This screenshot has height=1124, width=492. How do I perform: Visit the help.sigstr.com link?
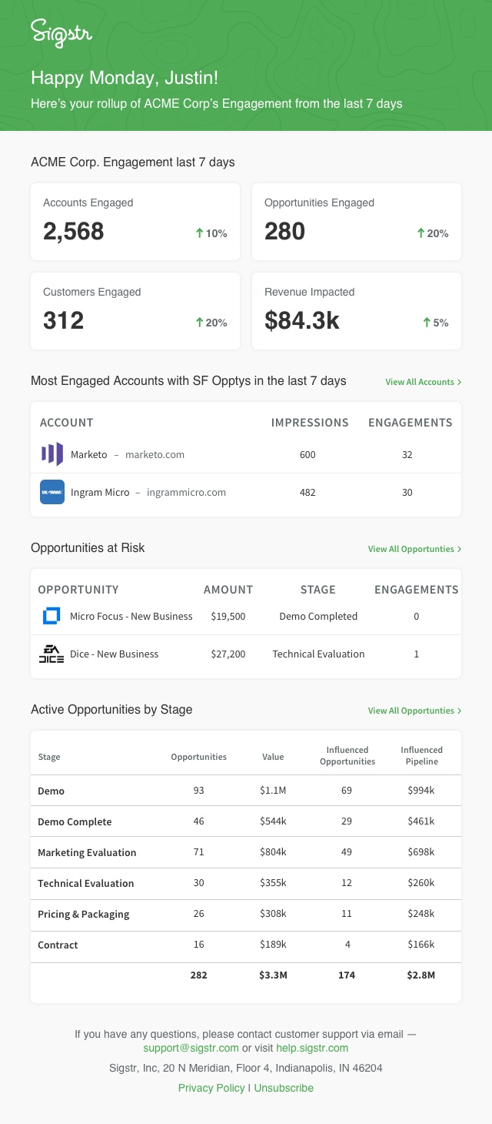[x=312, y=1048]
